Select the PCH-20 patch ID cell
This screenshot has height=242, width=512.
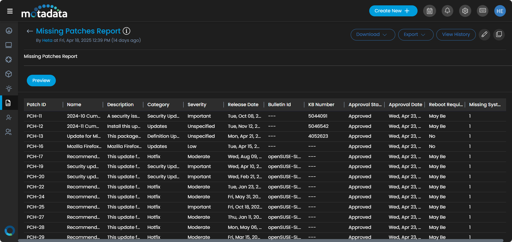35,177
